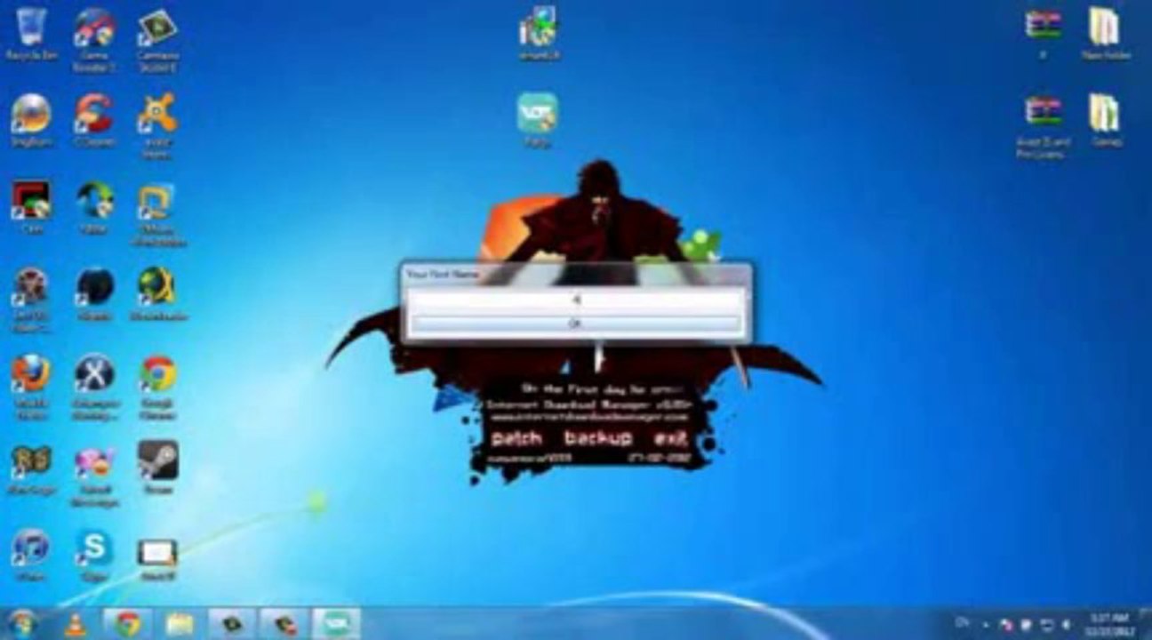The width and height of the screenshot is (1152, 640).
Task: Confirm the name dialog with OK
Action: 576,325
